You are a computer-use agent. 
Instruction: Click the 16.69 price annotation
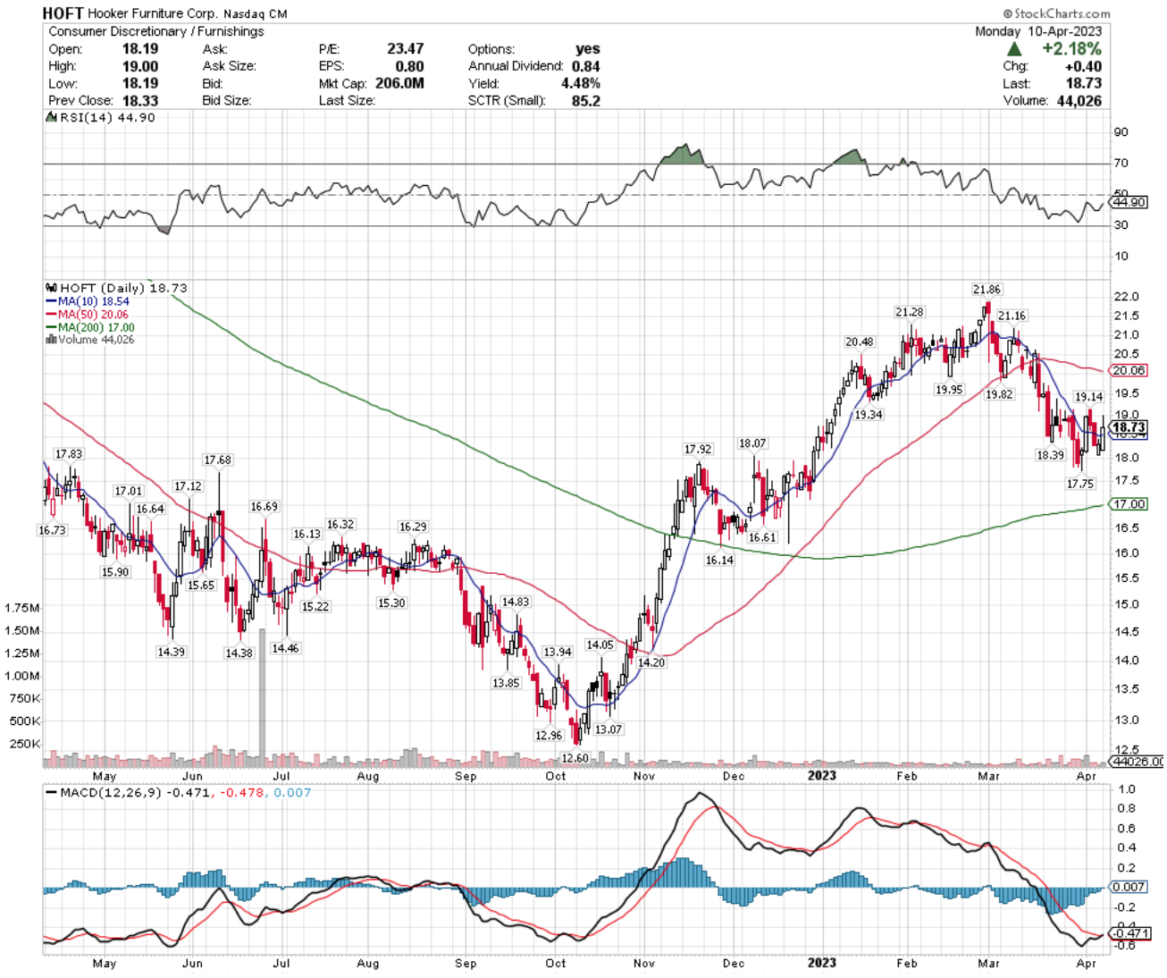pyautogui.click(x=264, y=507)
